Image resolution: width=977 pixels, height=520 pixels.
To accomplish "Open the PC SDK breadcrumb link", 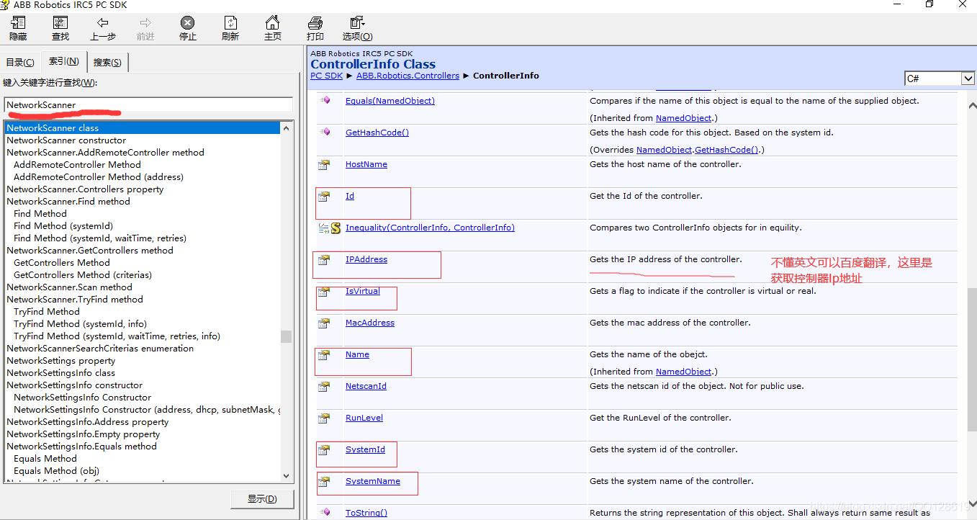I will 327,76.
